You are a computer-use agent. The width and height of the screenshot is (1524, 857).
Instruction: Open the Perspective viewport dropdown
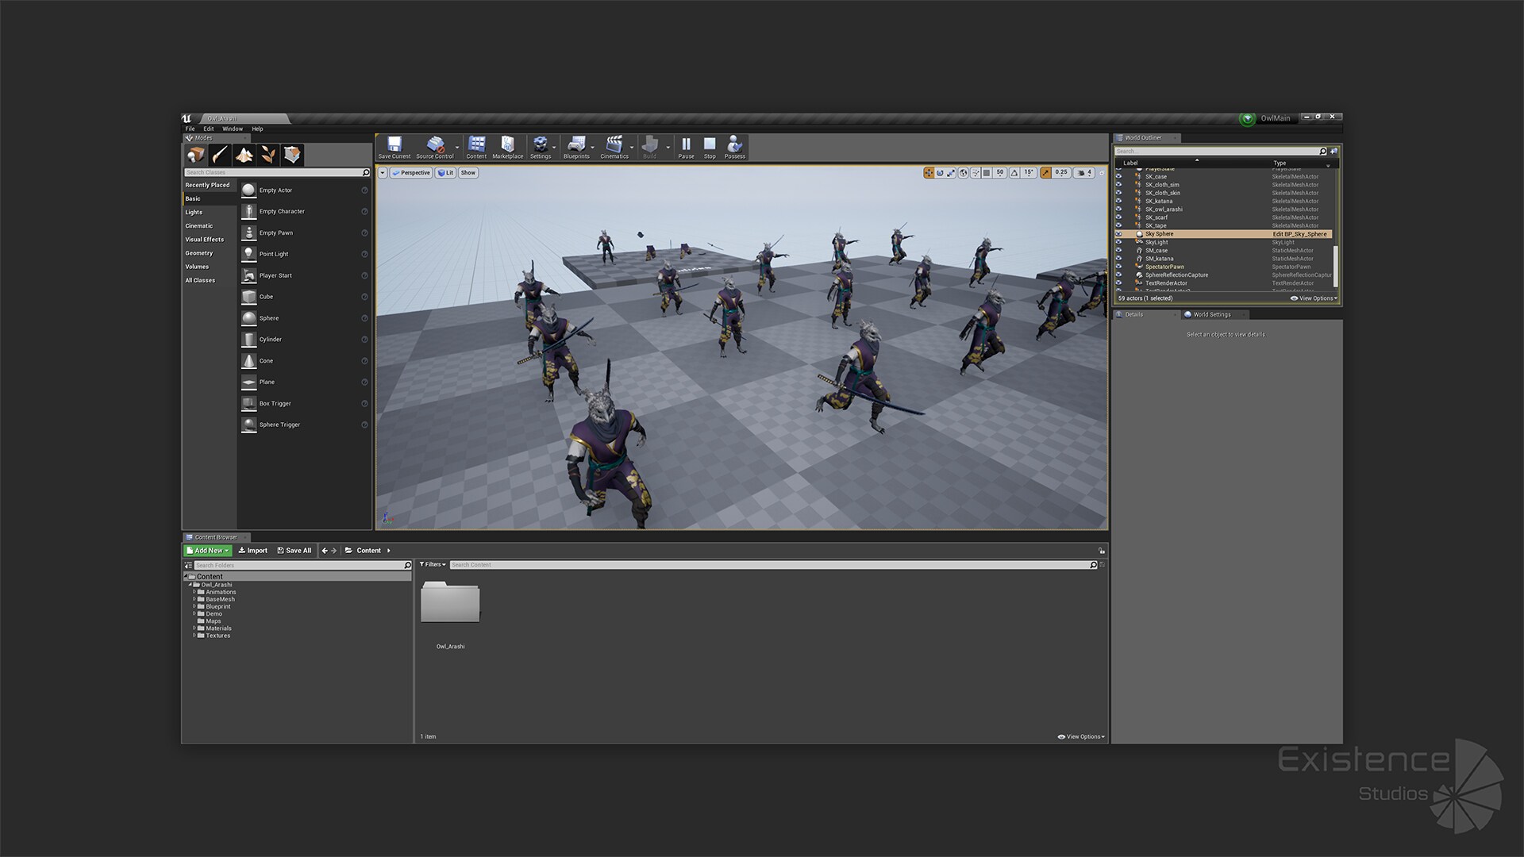pos(411,172)
